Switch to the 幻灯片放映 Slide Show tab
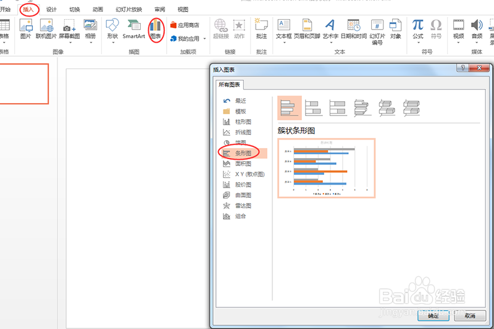This screenshot has height=329, width=494. click(129, 9)
